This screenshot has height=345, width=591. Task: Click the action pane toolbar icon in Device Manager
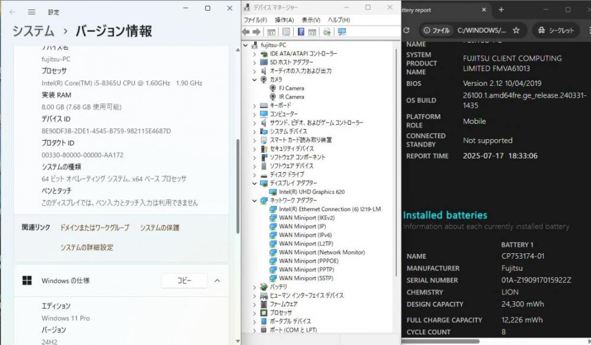tap(313, 32)
